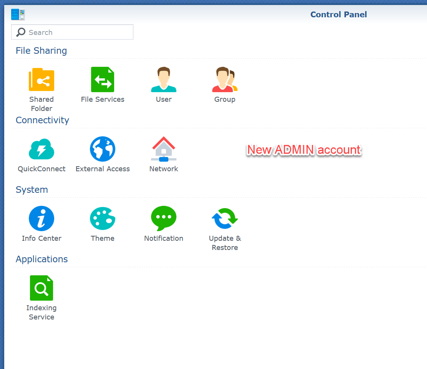Image resolution: width=427 pixels, height=369 pixels.
Task: Select the File Sharing section heading
Action: pos(41,51)
